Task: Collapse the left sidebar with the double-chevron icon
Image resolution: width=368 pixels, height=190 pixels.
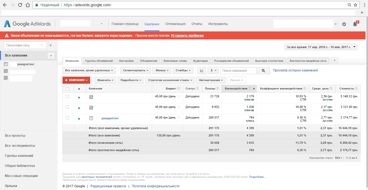Action: tap(51, 45)
